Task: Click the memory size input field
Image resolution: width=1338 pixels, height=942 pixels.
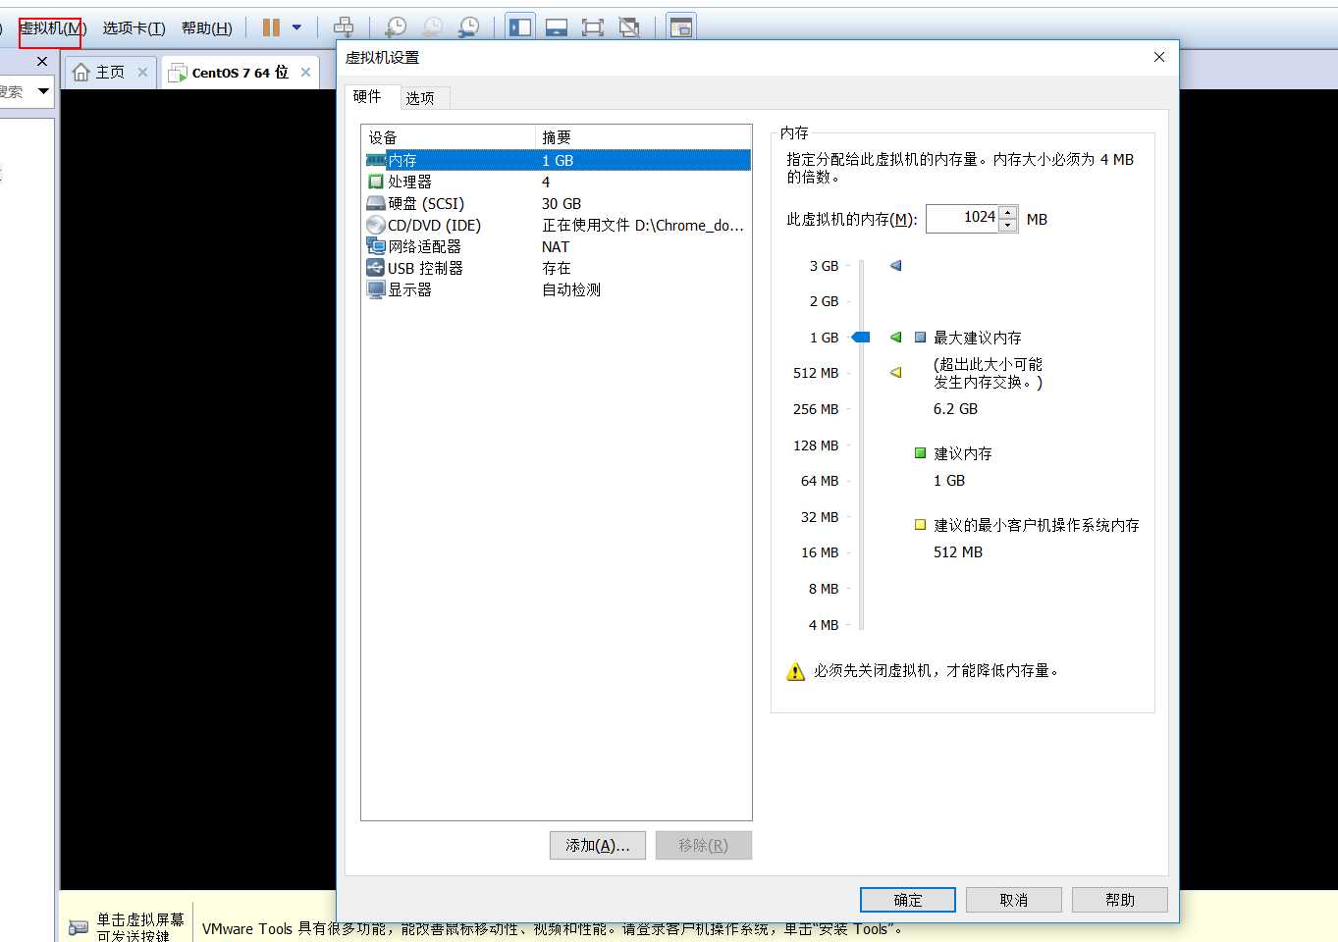Action: point(962,218)
